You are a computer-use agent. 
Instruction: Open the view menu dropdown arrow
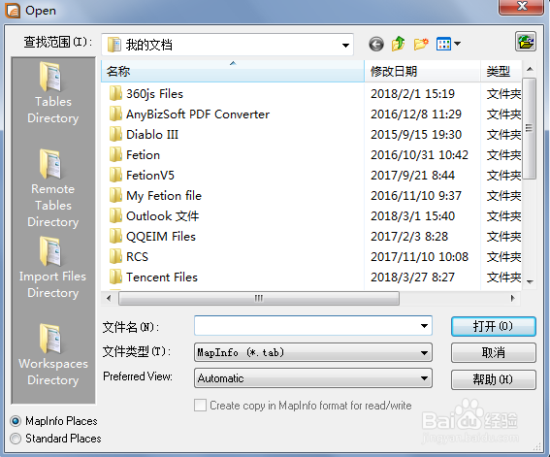[x=457, y=44]
